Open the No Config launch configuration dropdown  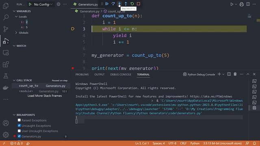[x=43, y=4]
